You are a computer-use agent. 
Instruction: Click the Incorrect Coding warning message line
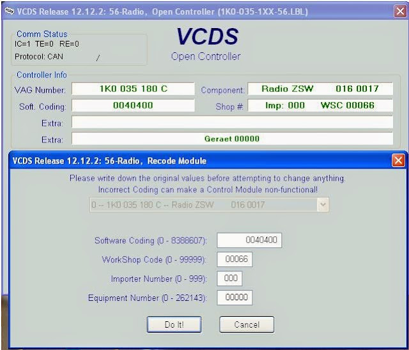pyautogui.click(x=208, y=190)
